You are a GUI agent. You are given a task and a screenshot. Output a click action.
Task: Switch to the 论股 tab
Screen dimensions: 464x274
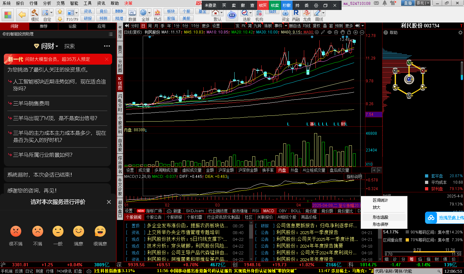coord(72,26)
